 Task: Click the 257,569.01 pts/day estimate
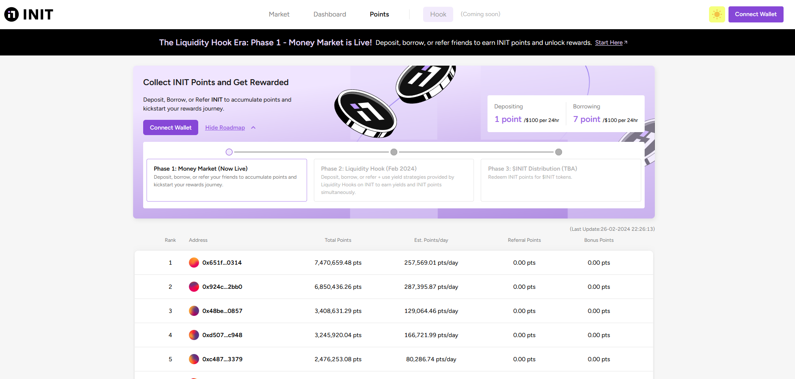(431, 263)
